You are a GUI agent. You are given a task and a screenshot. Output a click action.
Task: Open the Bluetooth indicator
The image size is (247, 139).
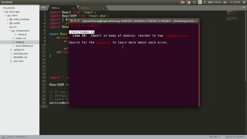click(205, 2)
